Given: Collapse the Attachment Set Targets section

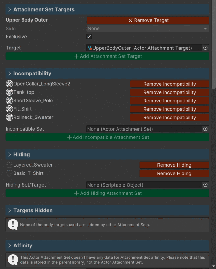Looking at the screenshot, I should (10, 9).
